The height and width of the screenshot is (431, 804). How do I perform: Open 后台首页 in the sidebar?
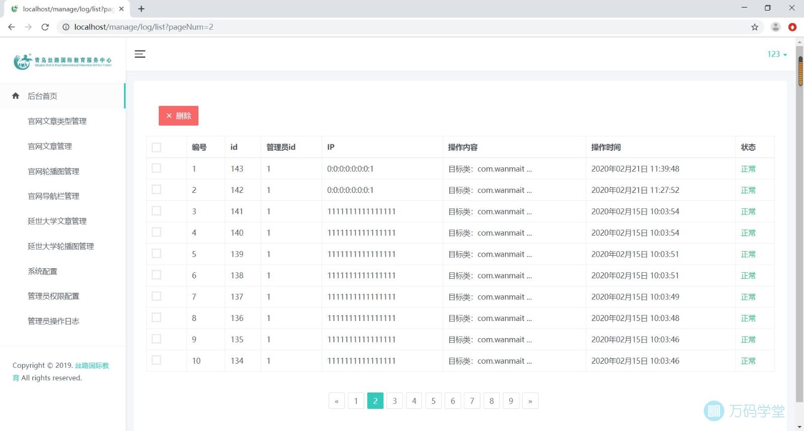click(62, 96)
